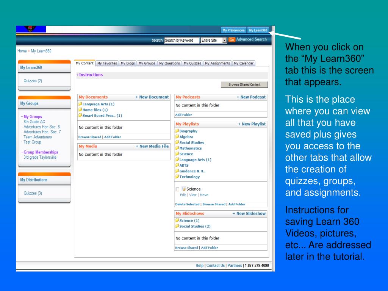This screenshot has width=388, height=291.
Task: Click the Biography playlist folder icon
Action: click(x=177, y=131)
